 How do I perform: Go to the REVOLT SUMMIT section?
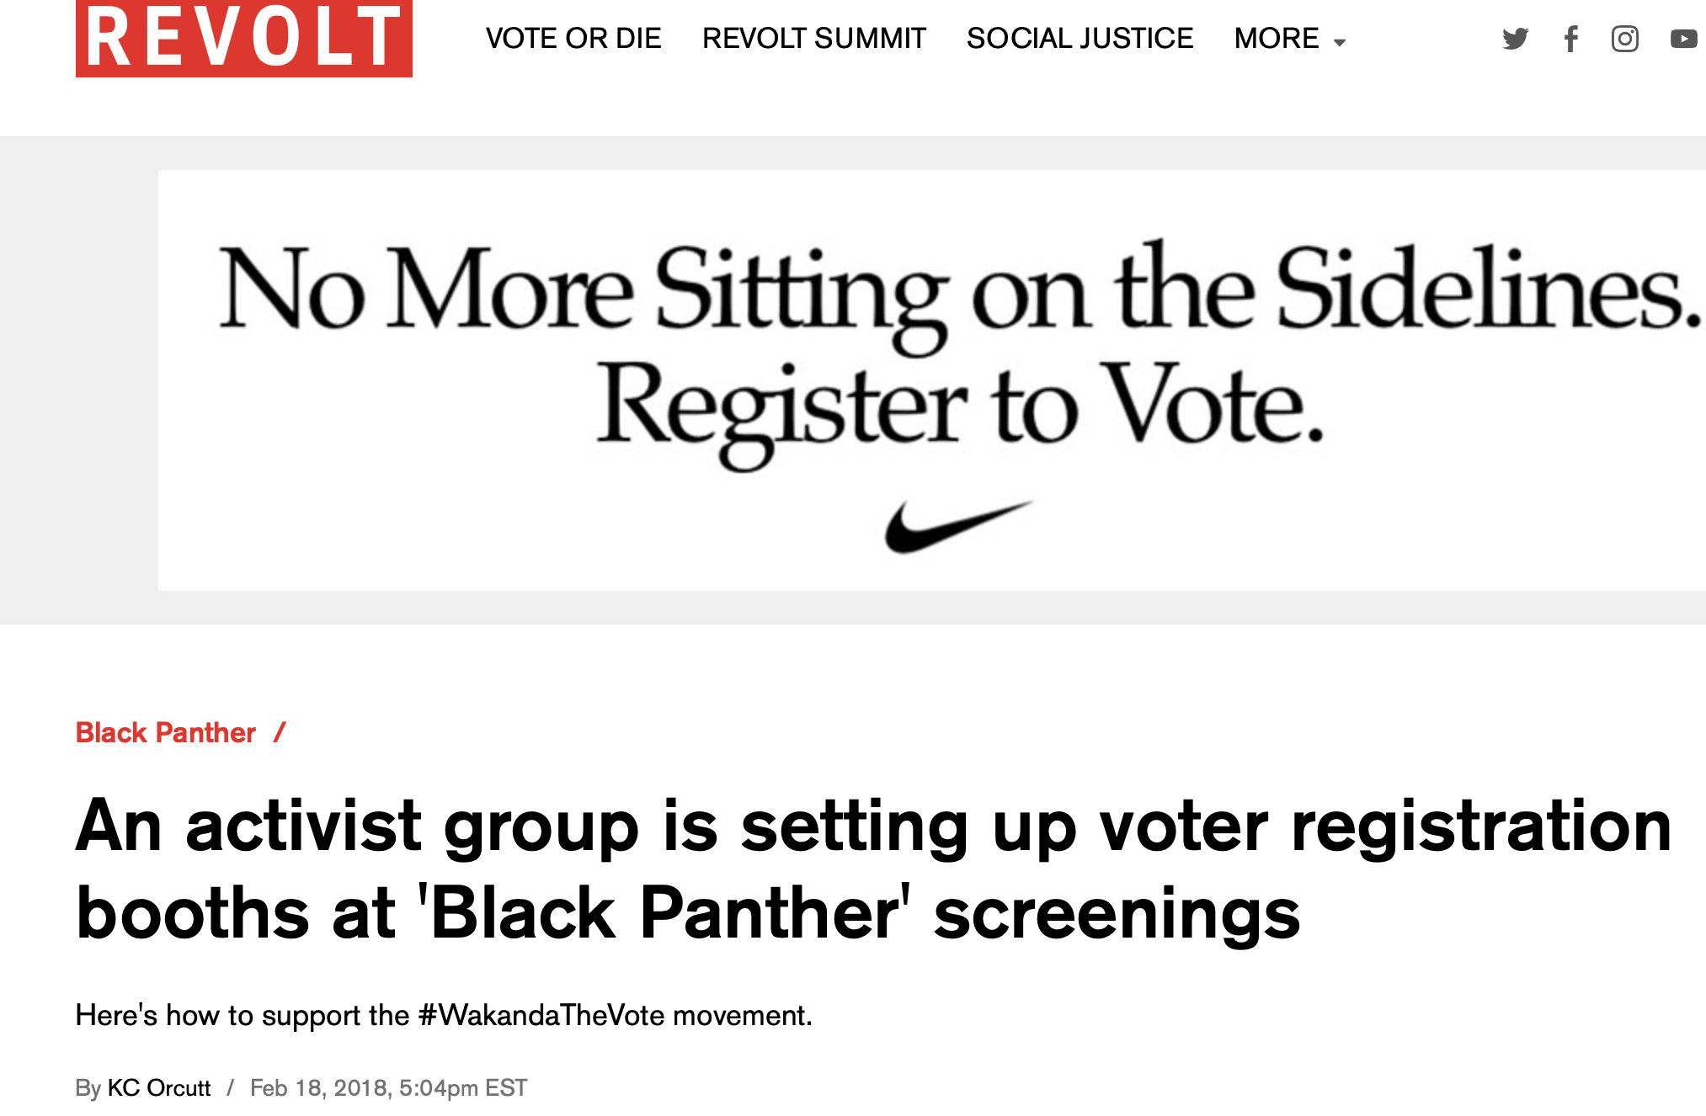point(813,39)
